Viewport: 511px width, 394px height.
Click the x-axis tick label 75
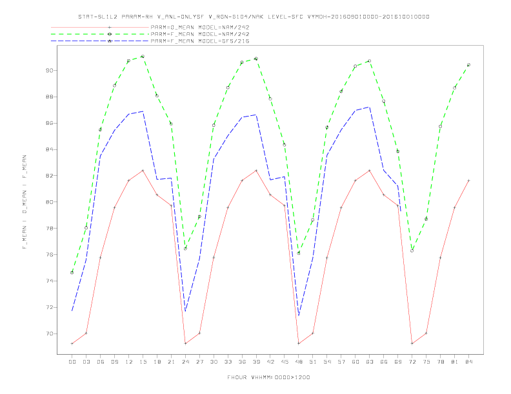(426, 362)
